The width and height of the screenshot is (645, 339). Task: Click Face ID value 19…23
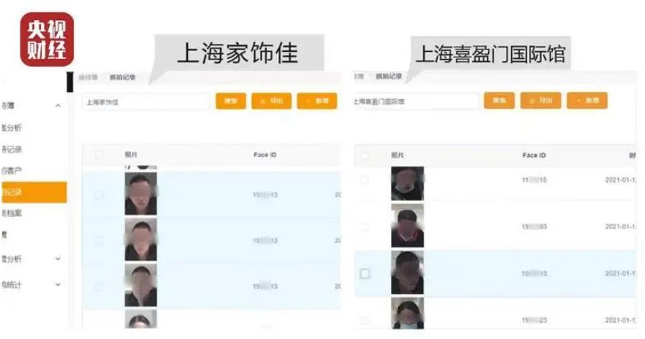pyautogui.click(x=534, y=320)
